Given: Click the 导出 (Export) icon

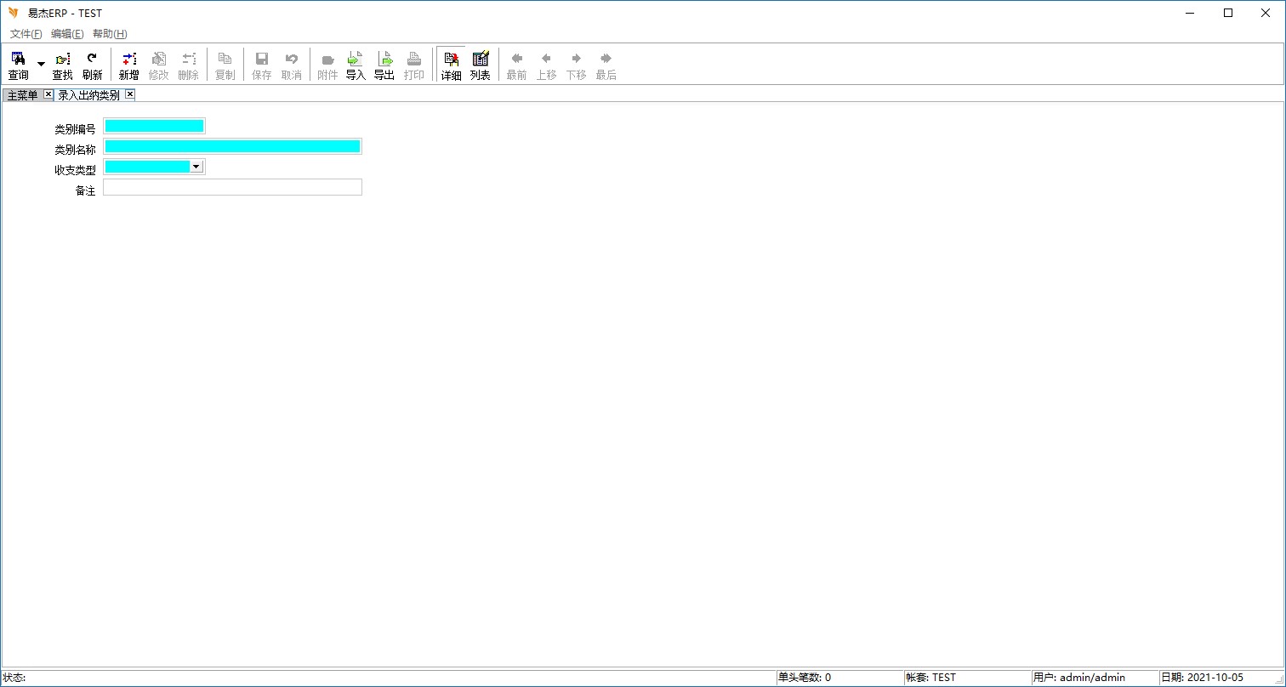Looking at the screenshot, I should (384, 65).
